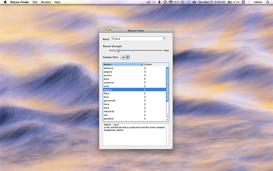The image size is (273, 171).
Task: Set Rhyme Strength to Weak end
Action: point(161,50)
